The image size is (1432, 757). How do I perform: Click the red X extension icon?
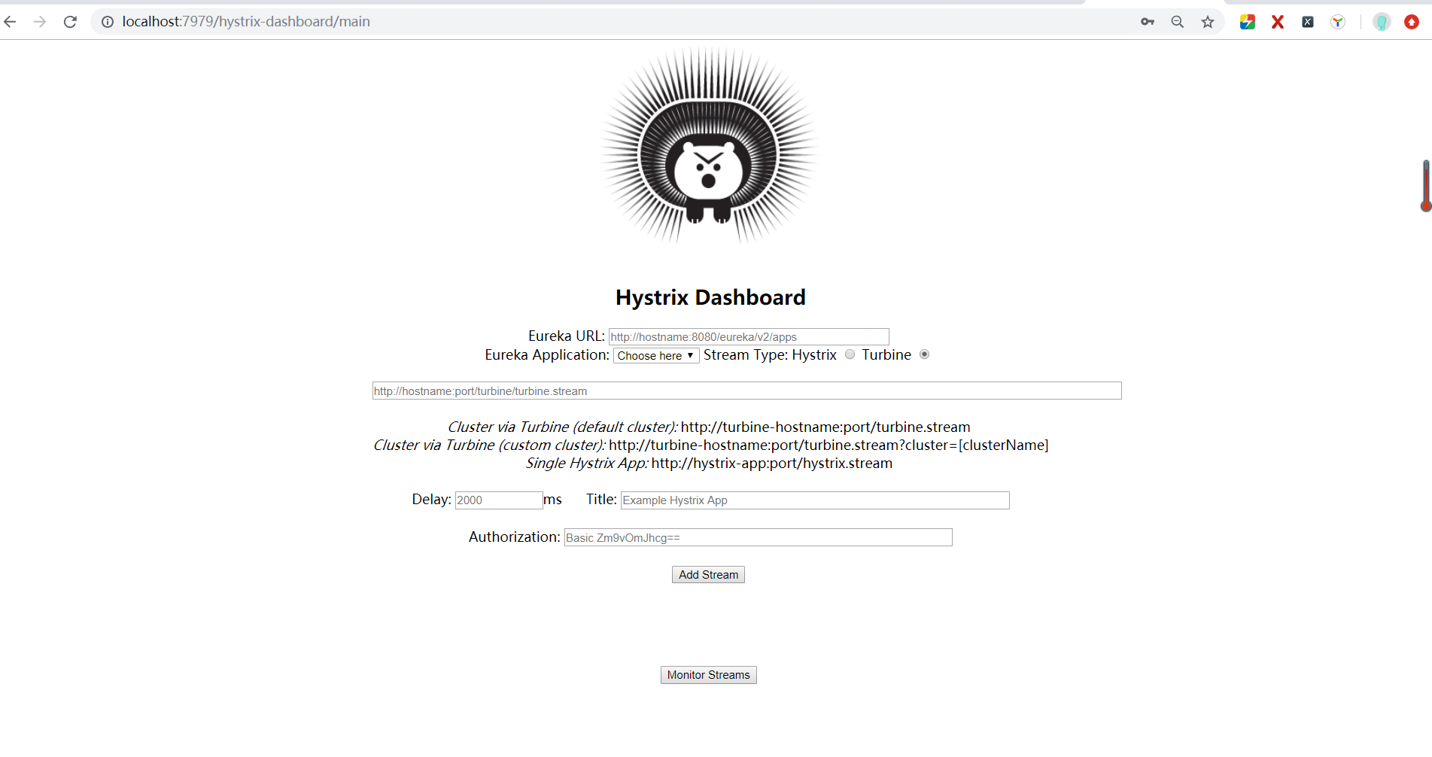[x=1278, y=22]
